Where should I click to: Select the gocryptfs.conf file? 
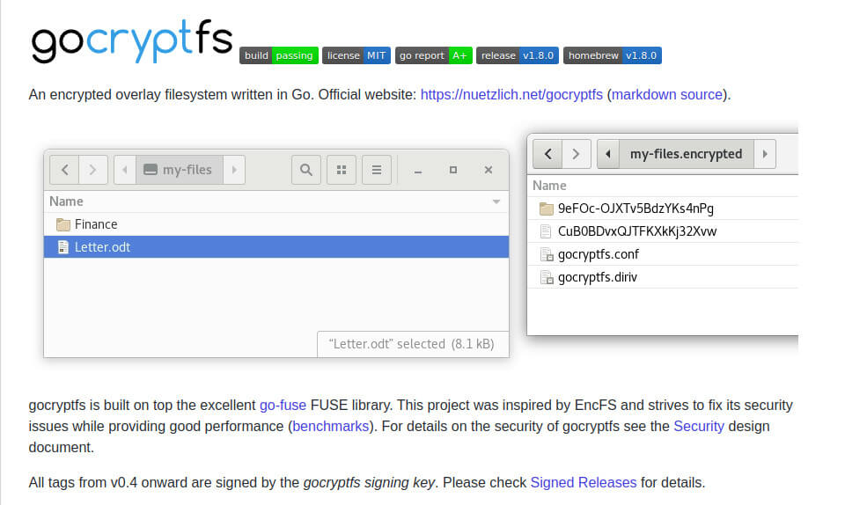click(663, 254)
